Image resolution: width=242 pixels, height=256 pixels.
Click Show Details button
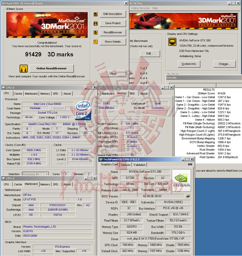pos(113,42)
